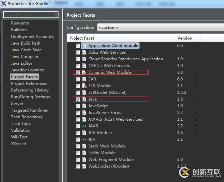Select Javadoc Location in the sidebar

pos(28,70)
